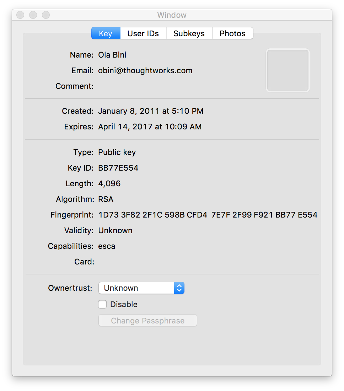344x391 pixels.
Task: Click the created date January 8, 2011
Action: pyautogui.click(x=151, y=111)
